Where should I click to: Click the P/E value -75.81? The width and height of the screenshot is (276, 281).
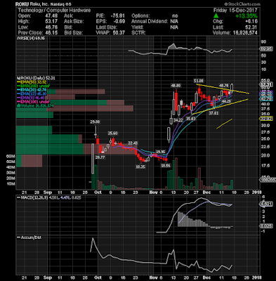click(118, 16)
